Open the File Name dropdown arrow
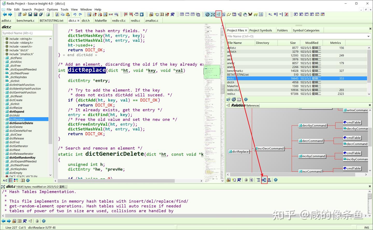The width and height of the screenshot is (373, 230). tap(368, 36)
